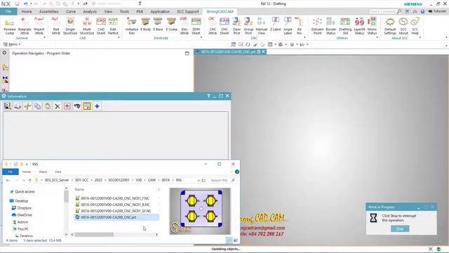Toggle the Border Status utility

pyautogui.click(x=330, y=26)
